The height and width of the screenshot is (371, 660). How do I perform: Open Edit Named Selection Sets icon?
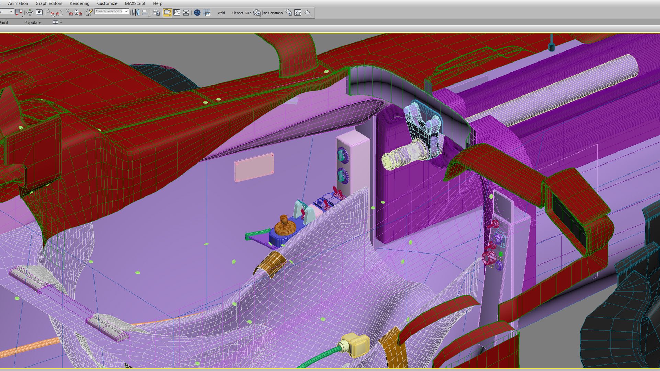[89, 13]
